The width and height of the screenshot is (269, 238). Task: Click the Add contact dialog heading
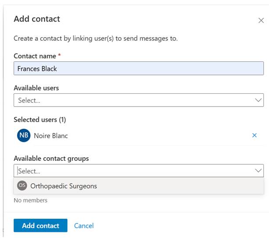[37, 19]
